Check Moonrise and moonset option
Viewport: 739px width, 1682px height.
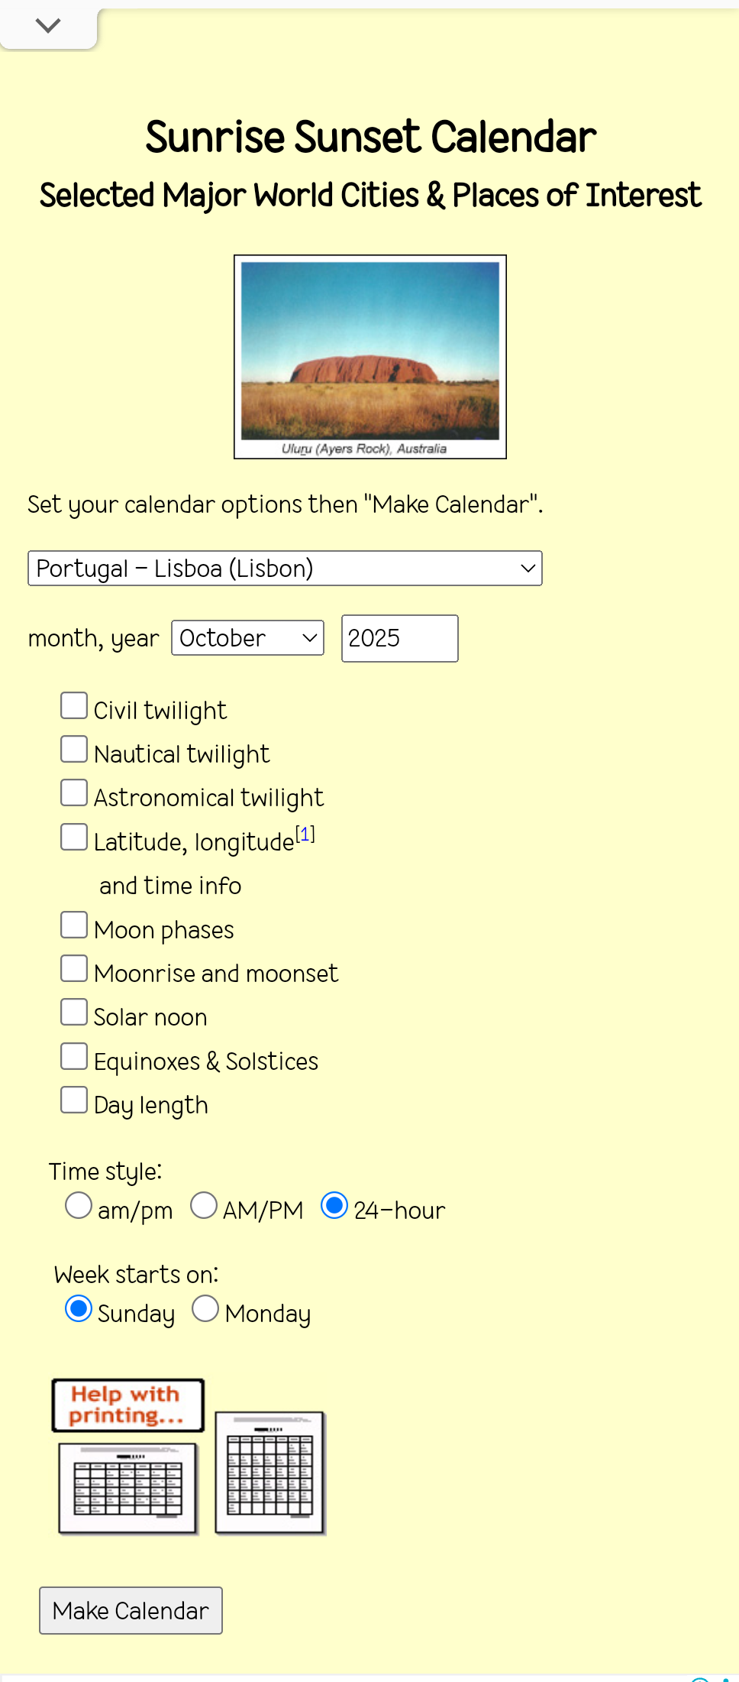click(74, 968)
